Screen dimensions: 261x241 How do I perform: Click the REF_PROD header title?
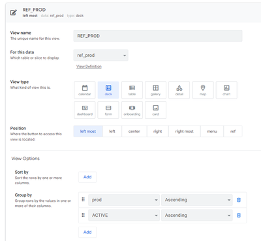coord(34,10)
